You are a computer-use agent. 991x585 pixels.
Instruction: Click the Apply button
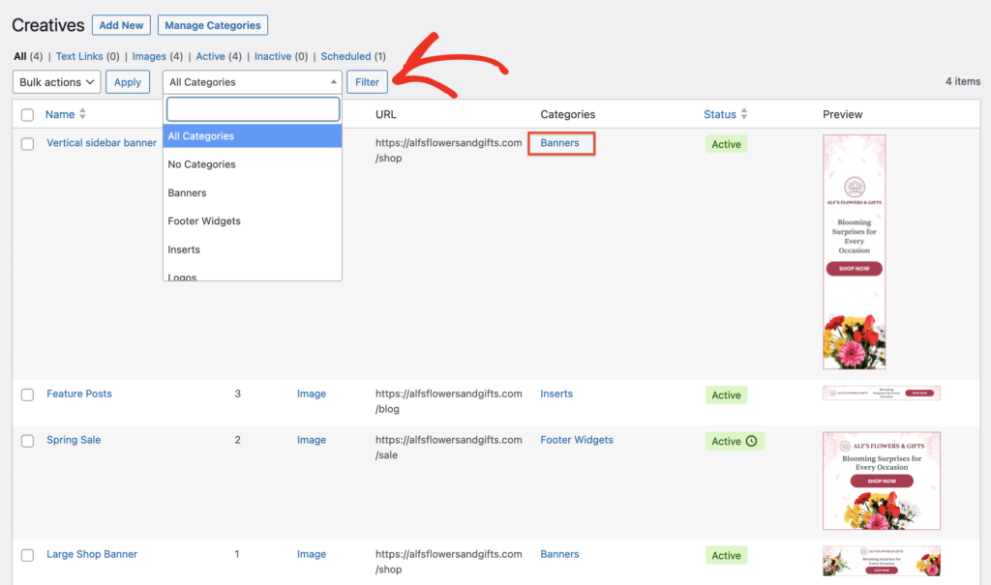(x=128, y=82)
